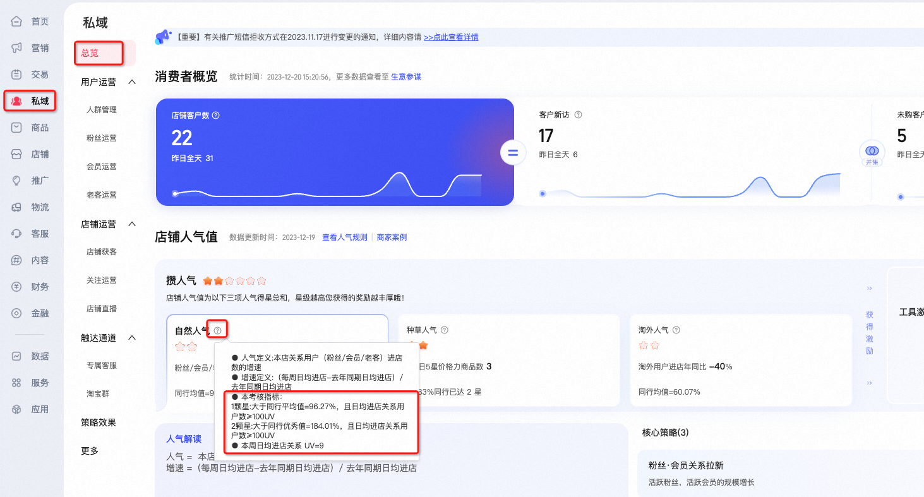Click the 商品 bag icon
924x497 pixels.
[17, 128]
